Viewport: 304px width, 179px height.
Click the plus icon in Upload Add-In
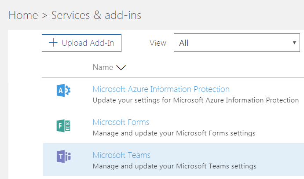53,43
